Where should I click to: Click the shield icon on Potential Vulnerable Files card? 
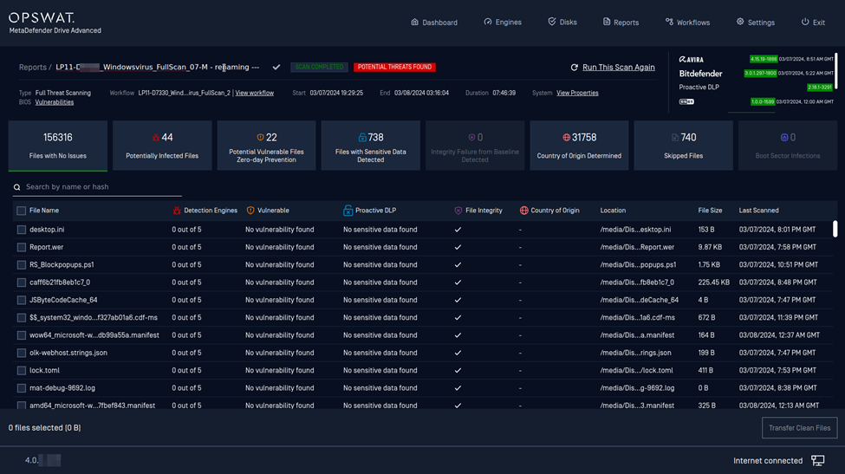pyautogui.click(x=260, y=138)
